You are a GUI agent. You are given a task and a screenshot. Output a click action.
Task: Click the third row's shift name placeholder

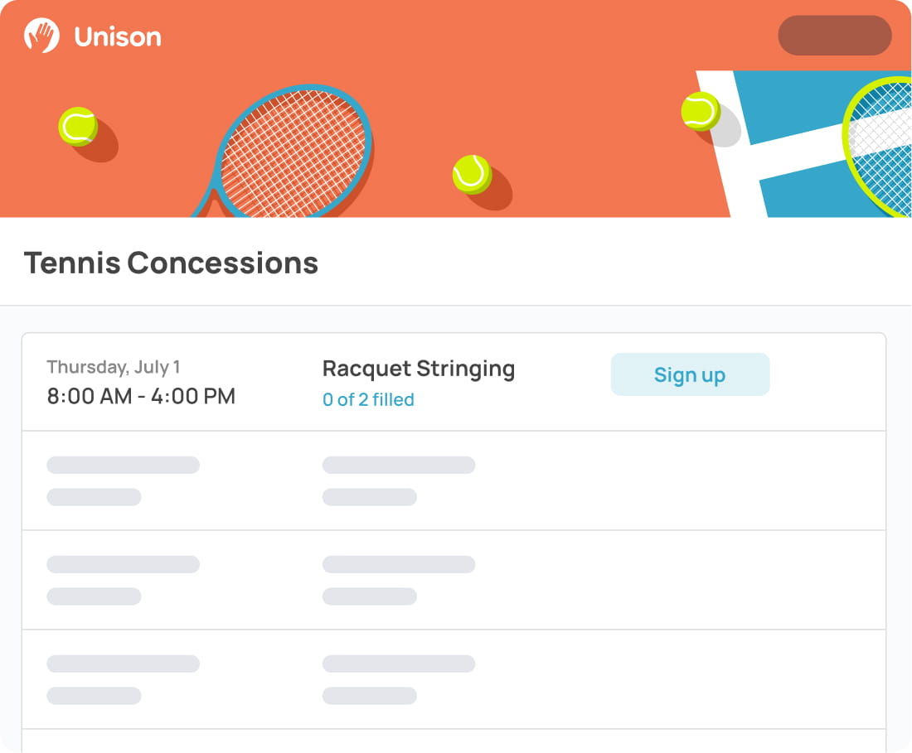(398, 564)
